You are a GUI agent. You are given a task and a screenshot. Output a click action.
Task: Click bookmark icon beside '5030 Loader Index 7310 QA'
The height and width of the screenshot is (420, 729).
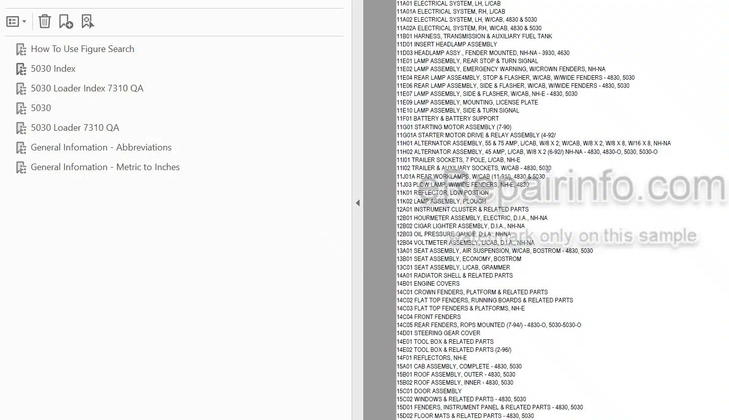coord(21,89)
